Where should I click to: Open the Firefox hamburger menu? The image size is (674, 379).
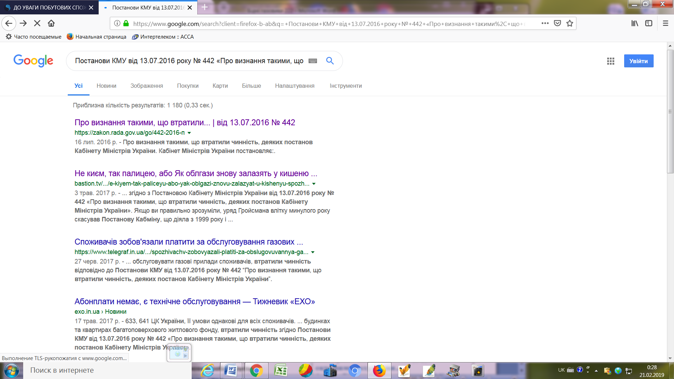click(x=665, y=24)
